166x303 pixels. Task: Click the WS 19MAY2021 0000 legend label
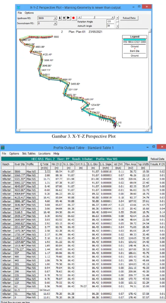(135, 42)
